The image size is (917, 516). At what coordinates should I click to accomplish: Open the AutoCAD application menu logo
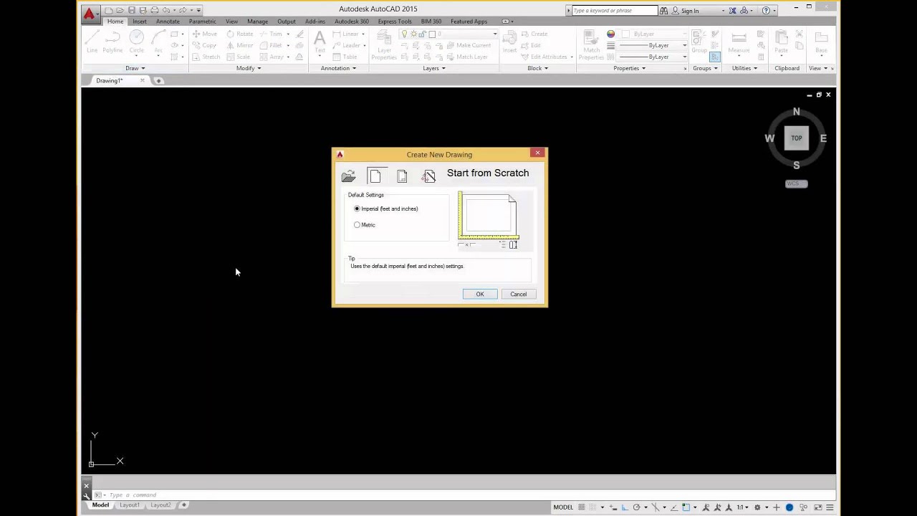click(x=90, y=14)
